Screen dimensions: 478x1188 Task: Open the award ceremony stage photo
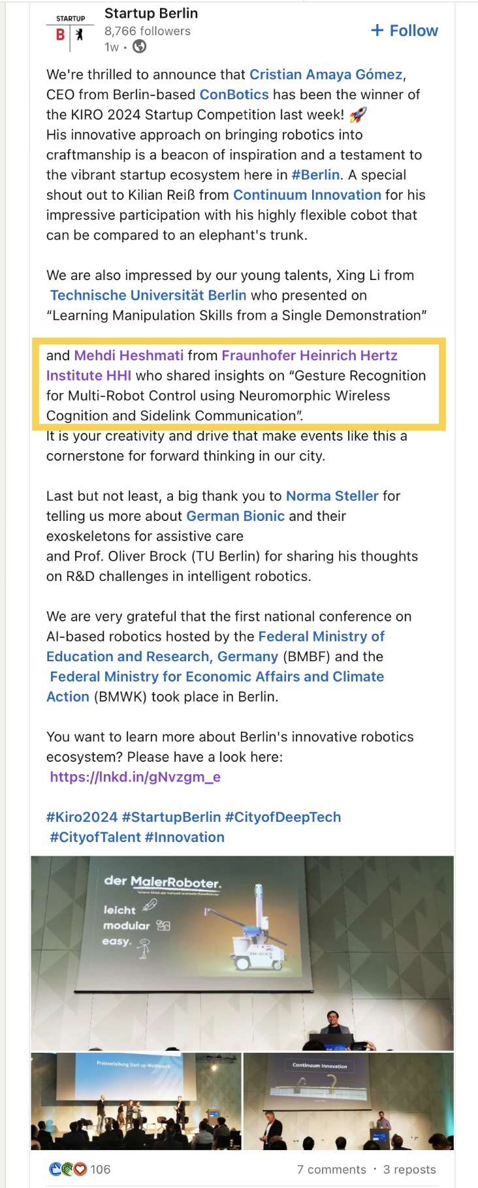click(136, 1101)
